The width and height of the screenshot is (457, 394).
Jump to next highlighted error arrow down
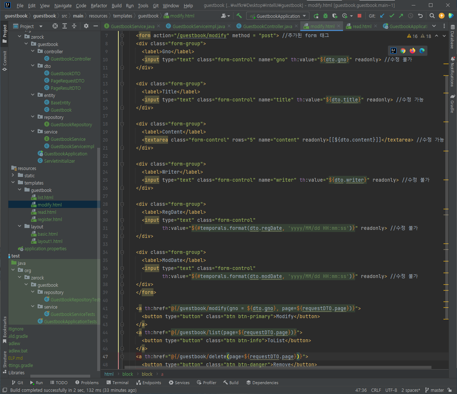pyautogui.click(x=444, y=36)
